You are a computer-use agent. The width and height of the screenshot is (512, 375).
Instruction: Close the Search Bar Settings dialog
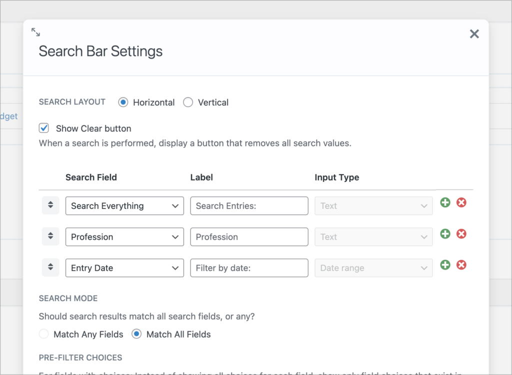tap(474, 33)
